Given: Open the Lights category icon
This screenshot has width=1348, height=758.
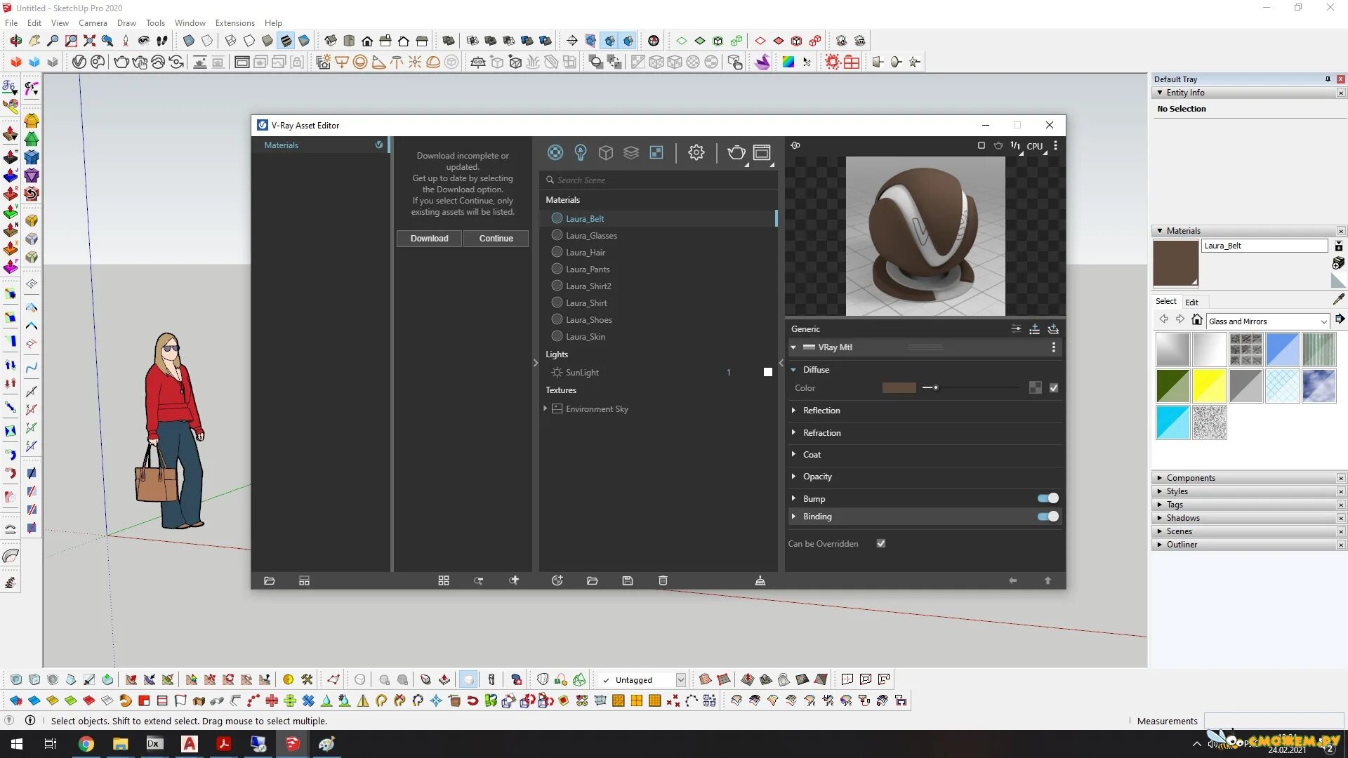Looking at the screenshot, I should point(580,152).
